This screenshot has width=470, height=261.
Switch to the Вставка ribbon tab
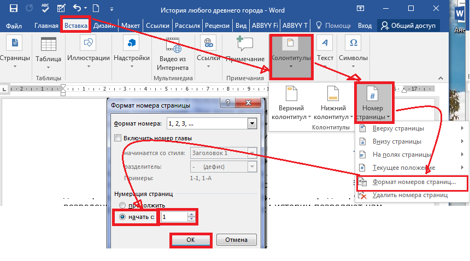coord(75,26)
